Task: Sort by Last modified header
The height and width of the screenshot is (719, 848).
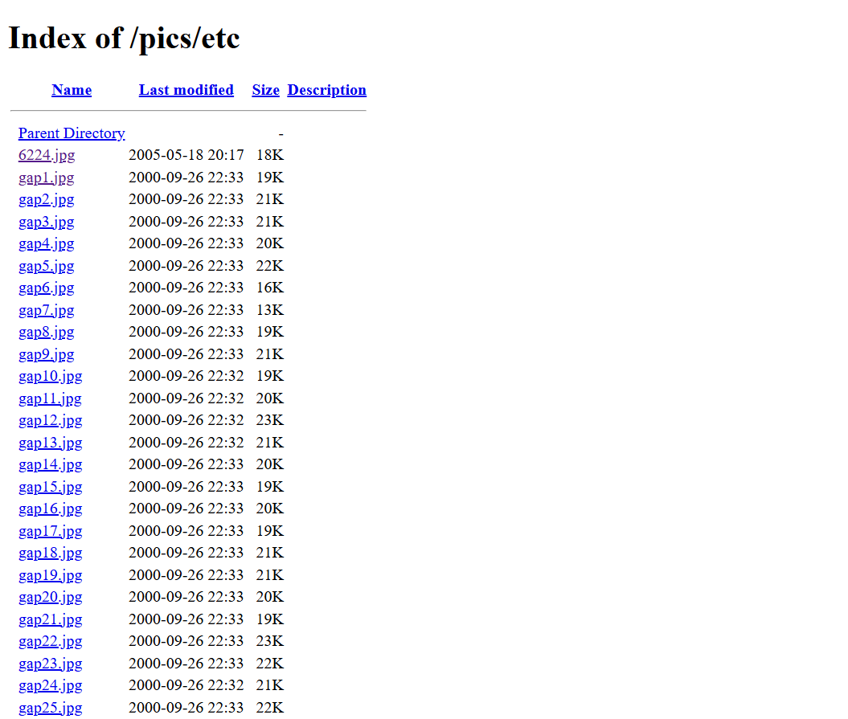Action: 186,90
